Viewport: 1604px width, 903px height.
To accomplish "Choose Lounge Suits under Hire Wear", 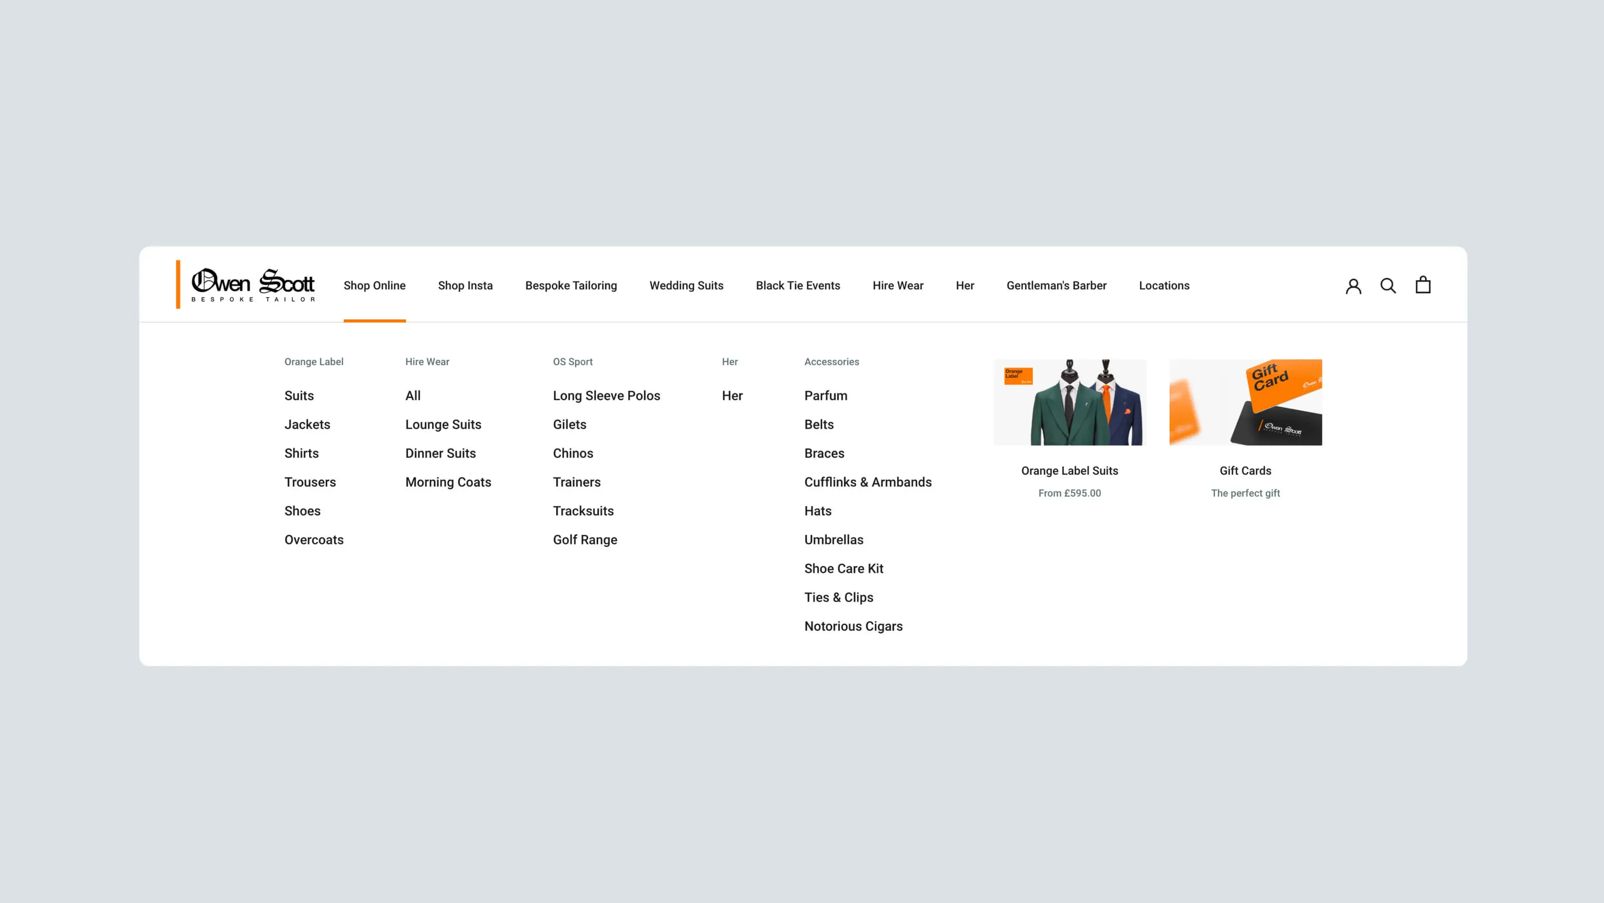I will 443,424.
